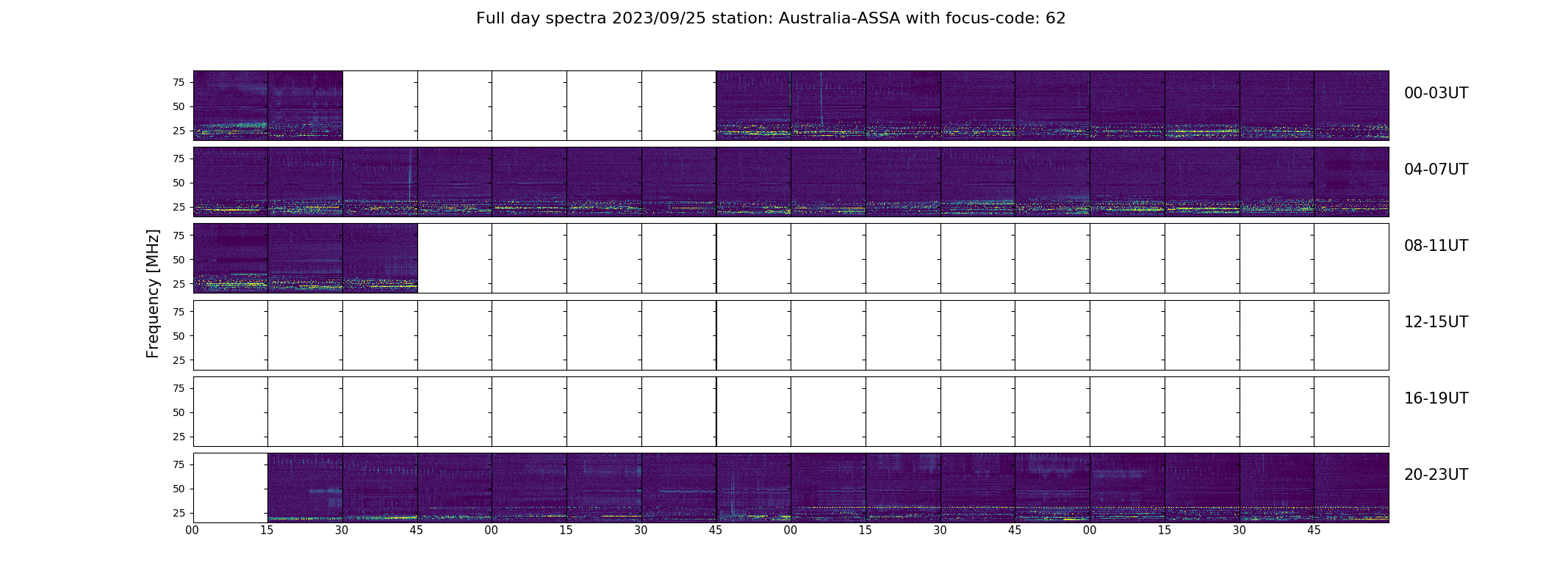Open the 07:45–08:00 UT spectrogram panel
Viewport: 1543px width, 587px height.
click(x=1352, y=182)
